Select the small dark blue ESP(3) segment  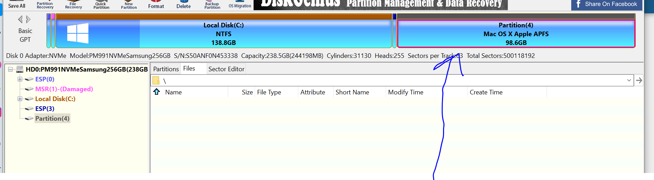click(394, 31)
